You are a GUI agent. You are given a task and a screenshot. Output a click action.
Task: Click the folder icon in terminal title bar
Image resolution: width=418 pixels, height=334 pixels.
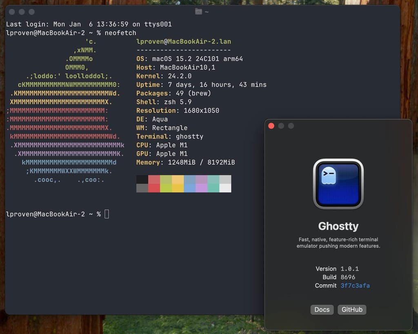[198, 11]
